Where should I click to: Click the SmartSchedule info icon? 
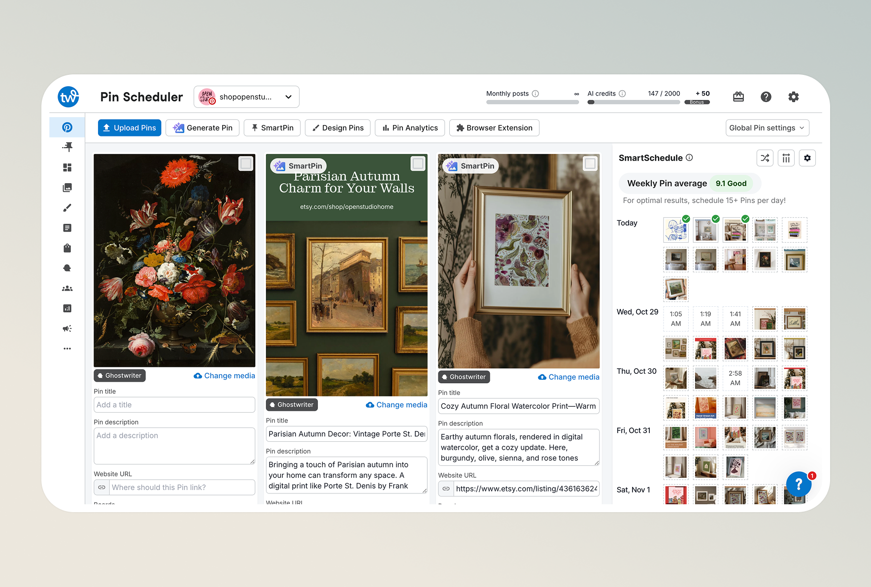coord(690,158)
